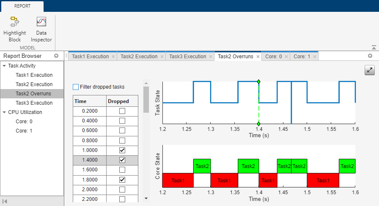Enable Filter dropped tasks checkbox

pyautogui.click(x=76, y=87)
